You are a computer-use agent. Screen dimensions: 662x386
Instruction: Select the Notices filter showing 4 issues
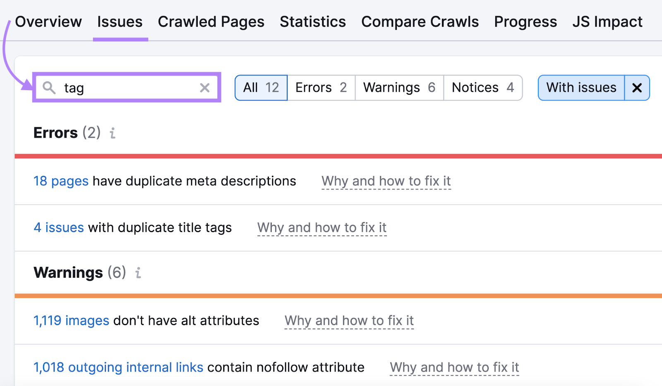point(482,88)
